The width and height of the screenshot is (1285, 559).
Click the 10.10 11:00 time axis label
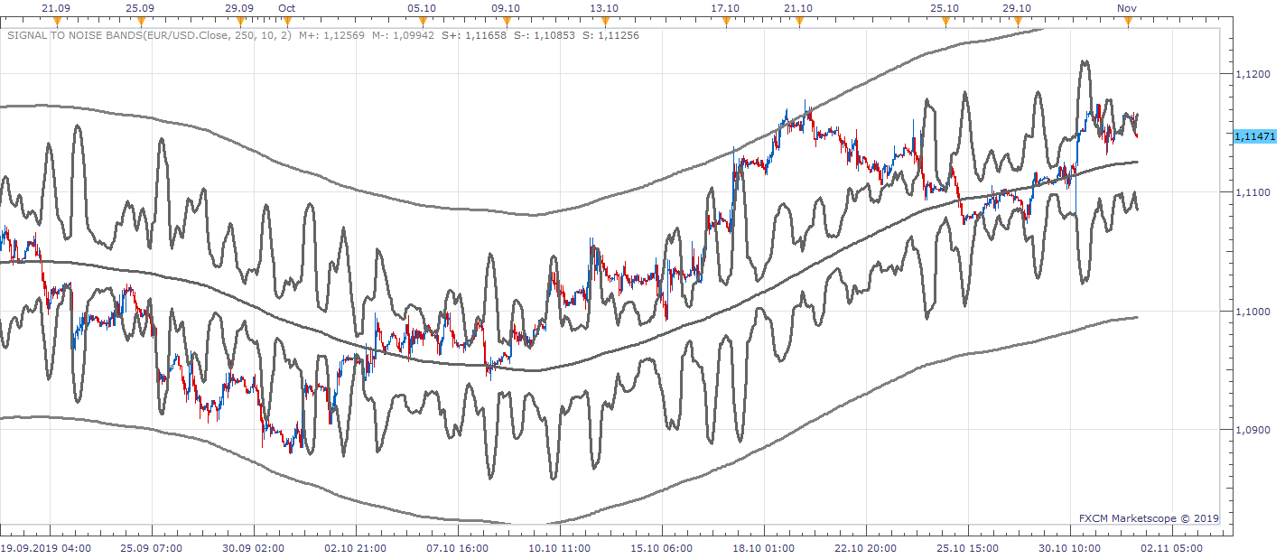pos(561,547)
